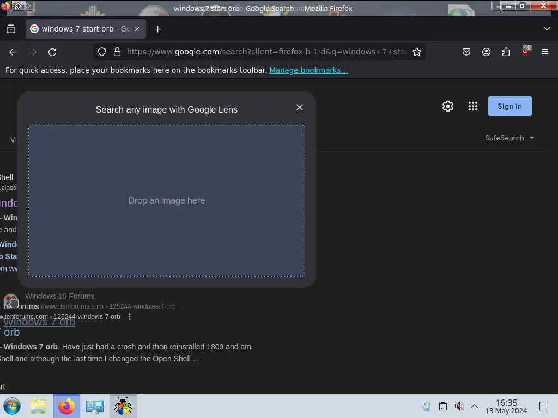Save page to Pocket
This screenshot has height=418, width=558.
coord(466,52)
